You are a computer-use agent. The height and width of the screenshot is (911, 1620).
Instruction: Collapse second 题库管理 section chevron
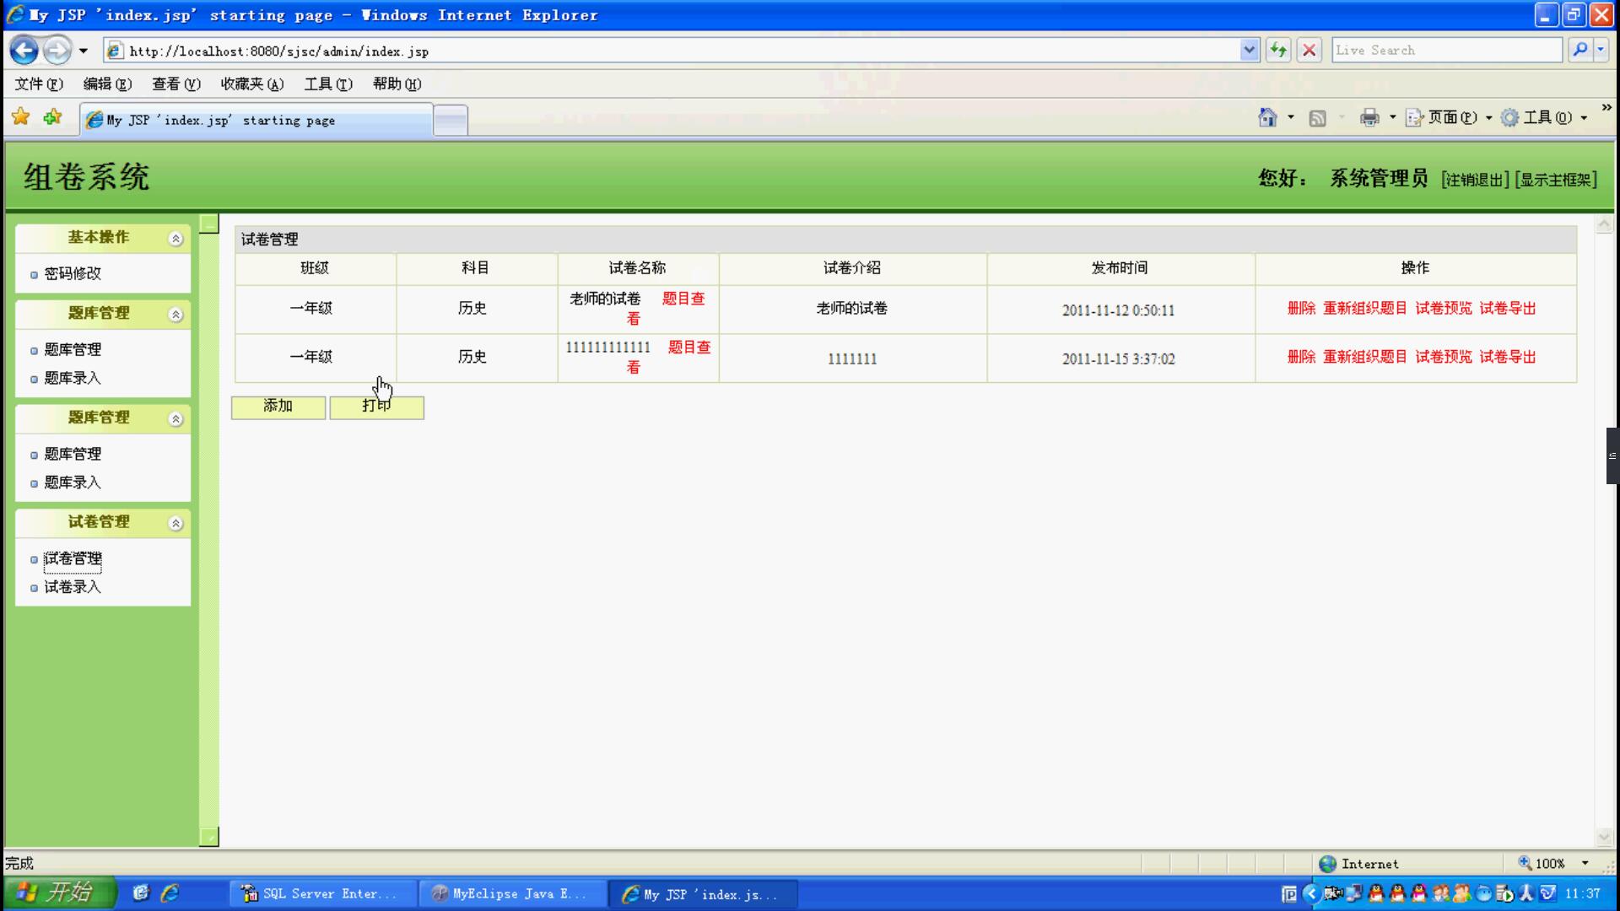(175, 419)
